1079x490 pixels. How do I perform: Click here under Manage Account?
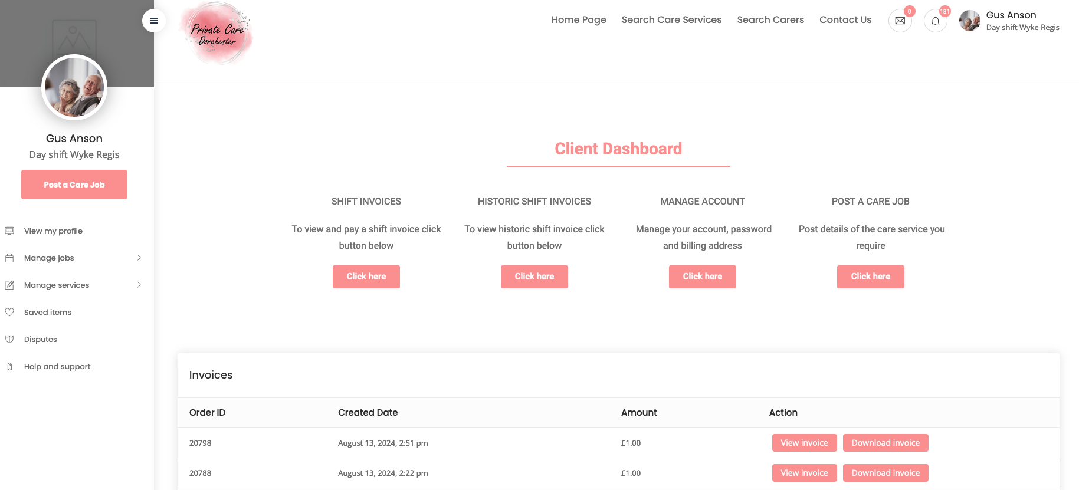702,277
